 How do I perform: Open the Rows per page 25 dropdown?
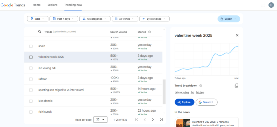click(x=100, y=120)
